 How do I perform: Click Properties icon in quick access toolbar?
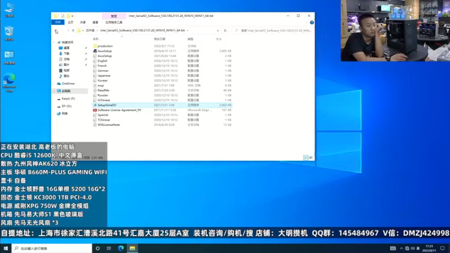[62, 16]
